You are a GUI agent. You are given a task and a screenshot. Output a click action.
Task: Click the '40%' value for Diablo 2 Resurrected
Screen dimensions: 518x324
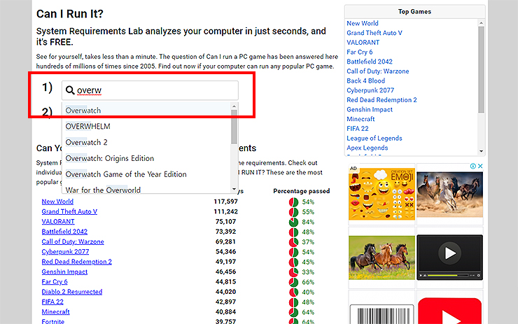click(x=308, y=293)
